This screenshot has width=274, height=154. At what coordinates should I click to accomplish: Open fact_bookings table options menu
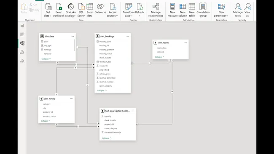[x=128, y=36]
